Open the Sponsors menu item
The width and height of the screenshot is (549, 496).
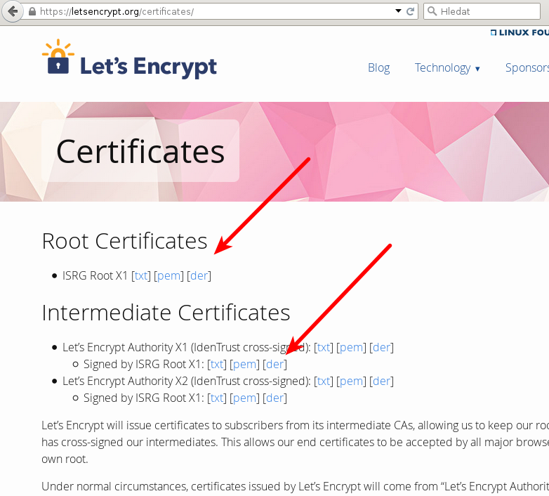coord(527,67)
